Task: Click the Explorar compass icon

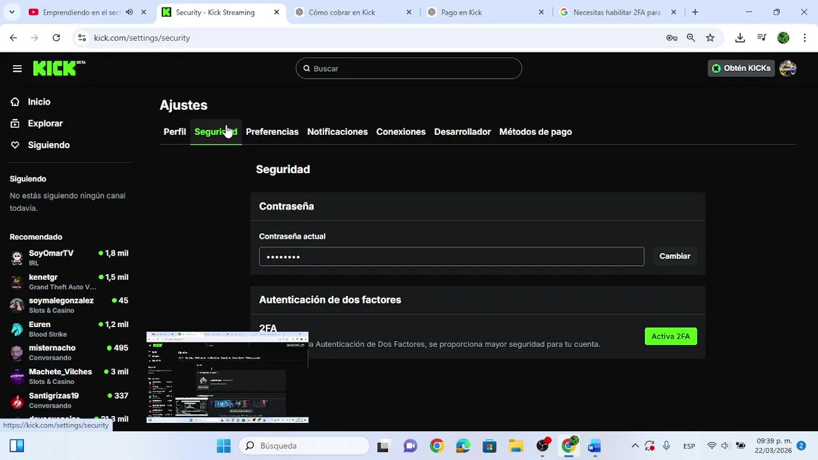Action: tap(15, 123)
